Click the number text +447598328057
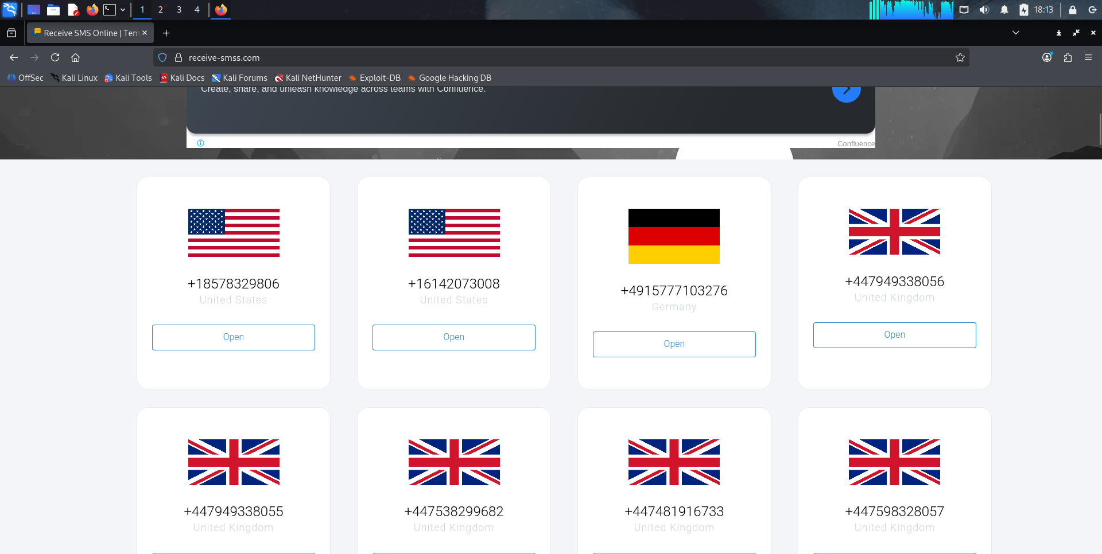This screenshot has width=1102, height=554. 895,512
